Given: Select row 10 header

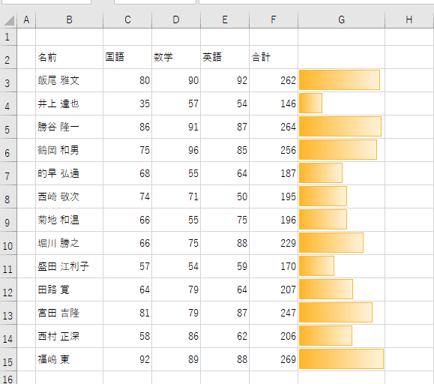Looking at the screenshot, I should 8,243.
